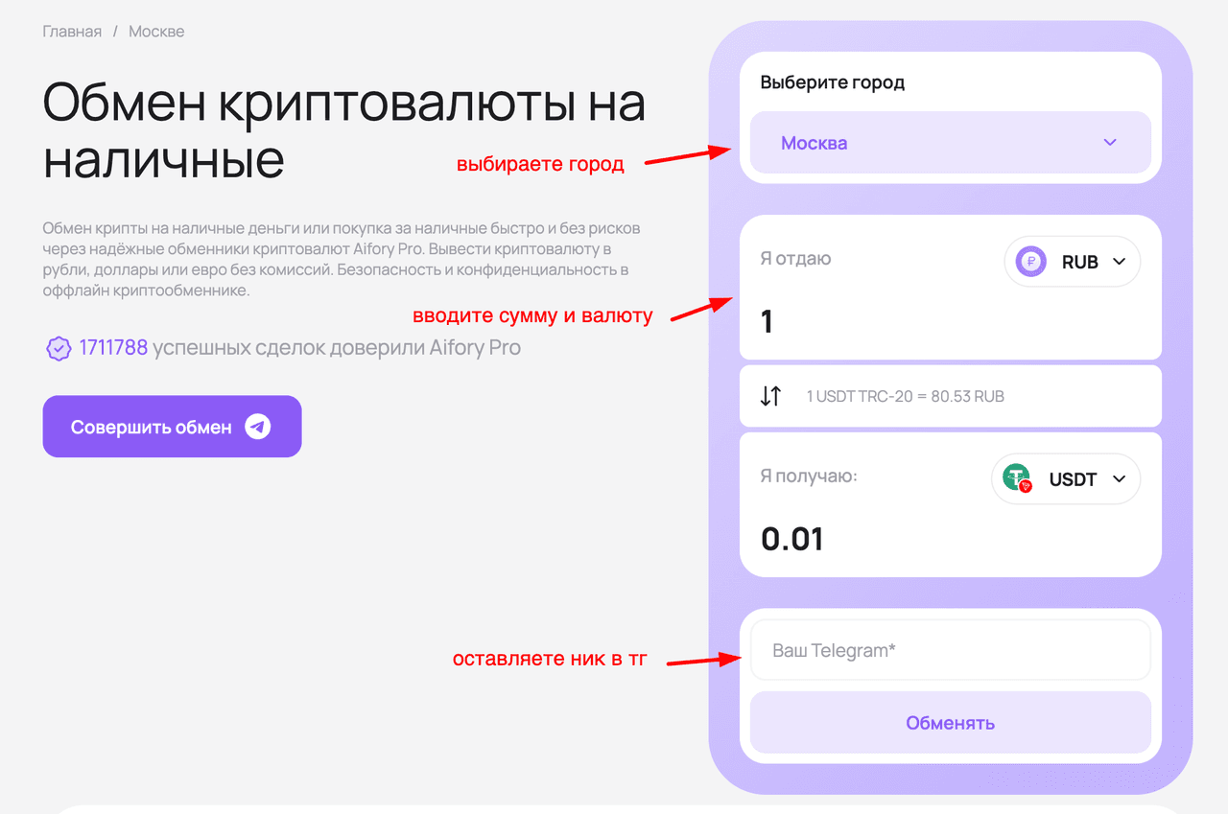
Task: Click the Обмен крипты на наличные description paragraph
Action: pos(342,259)
